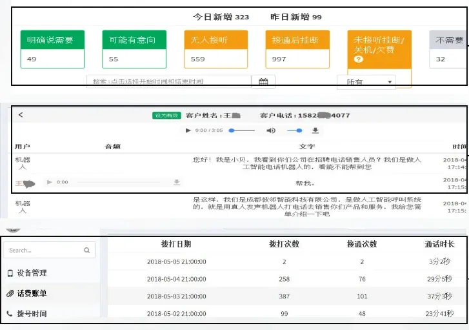Click the 设为有效 green button
Screen dimensions: 469x330
[x=166, y=116]
